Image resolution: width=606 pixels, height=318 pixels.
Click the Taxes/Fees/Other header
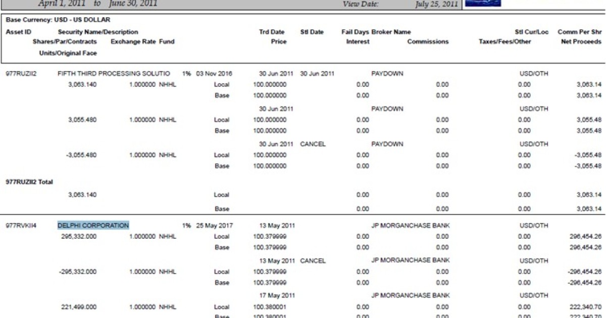point(505,41)
